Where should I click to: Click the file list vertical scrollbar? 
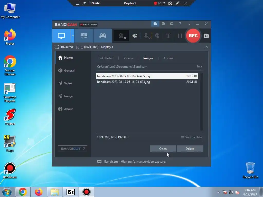click(x=202, y=102)
